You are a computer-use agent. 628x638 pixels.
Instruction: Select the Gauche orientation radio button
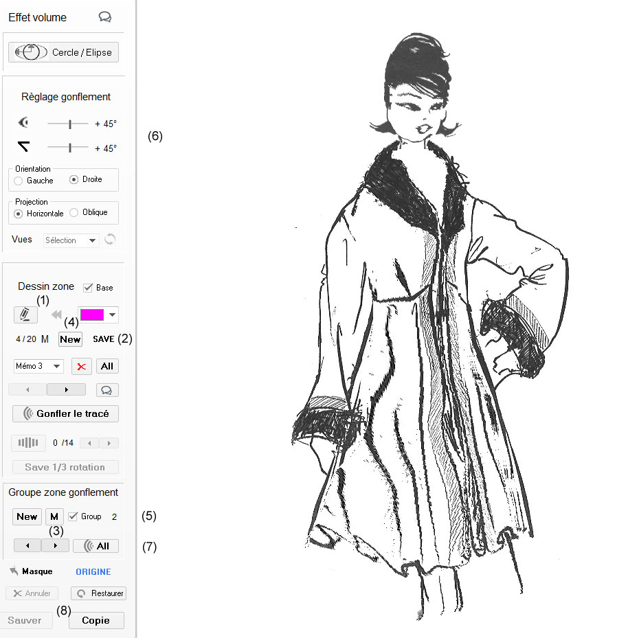[x=19, y=181]
